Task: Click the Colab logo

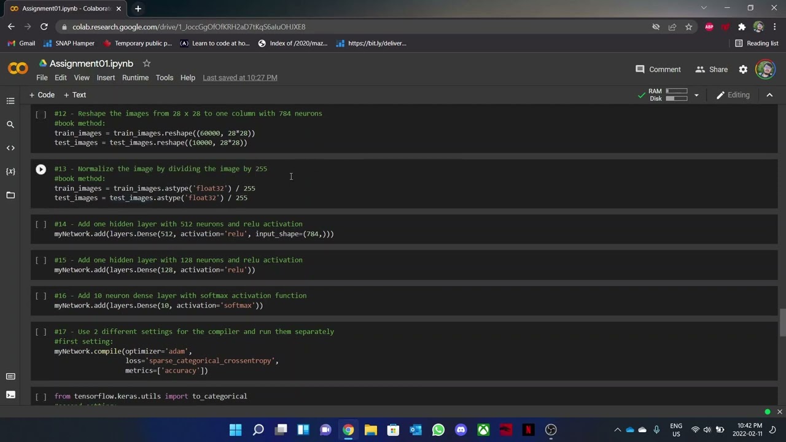Action: point(18,69)
